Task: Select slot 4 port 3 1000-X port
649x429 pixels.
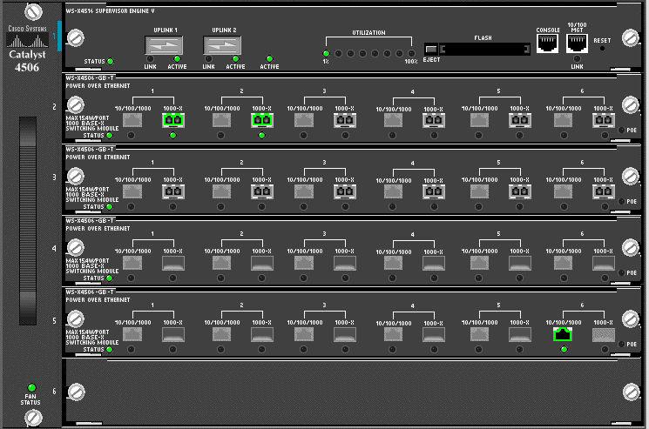Action: pyautogui.click(x=345, y=264)
